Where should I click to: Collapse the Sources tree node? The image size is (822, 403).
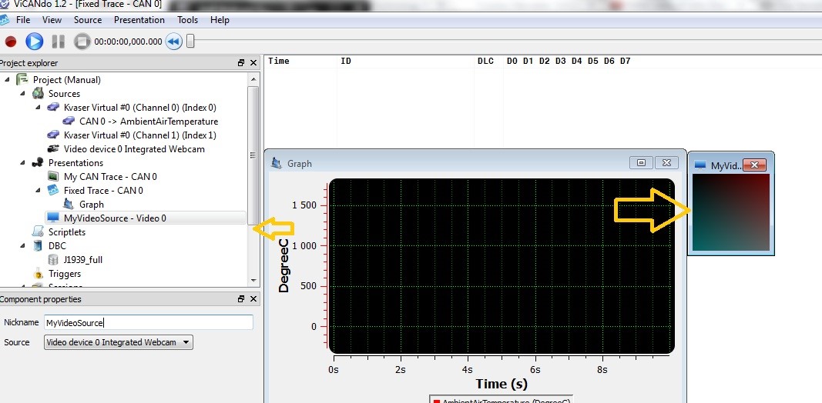coord(22,93)
